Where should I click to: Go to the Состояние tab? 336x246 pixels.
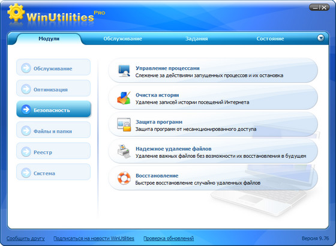[x=270, y=39]
